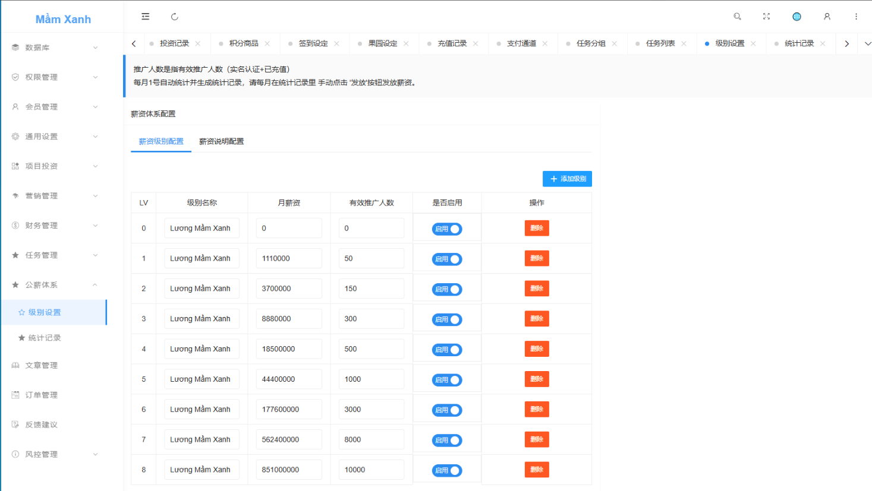Image resolution: width=872 pixels, height=491 pixels.
Task: Open the tab list dropdown arrow
Action: point(867,43)
